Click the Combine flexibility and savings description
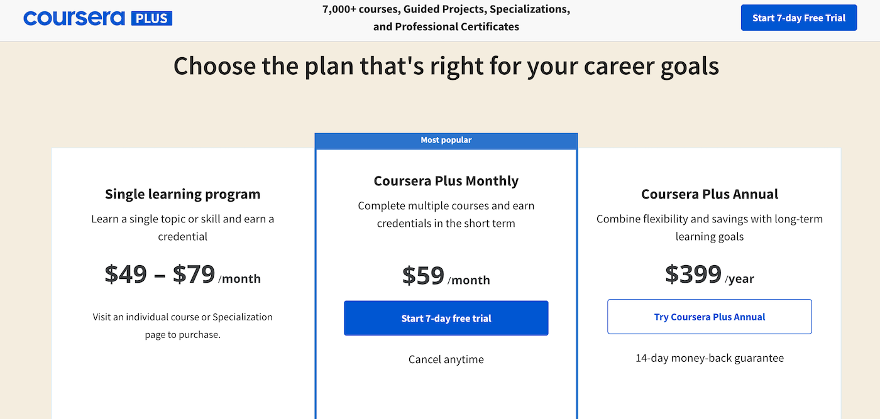880x419 pixels. point(709,227)
